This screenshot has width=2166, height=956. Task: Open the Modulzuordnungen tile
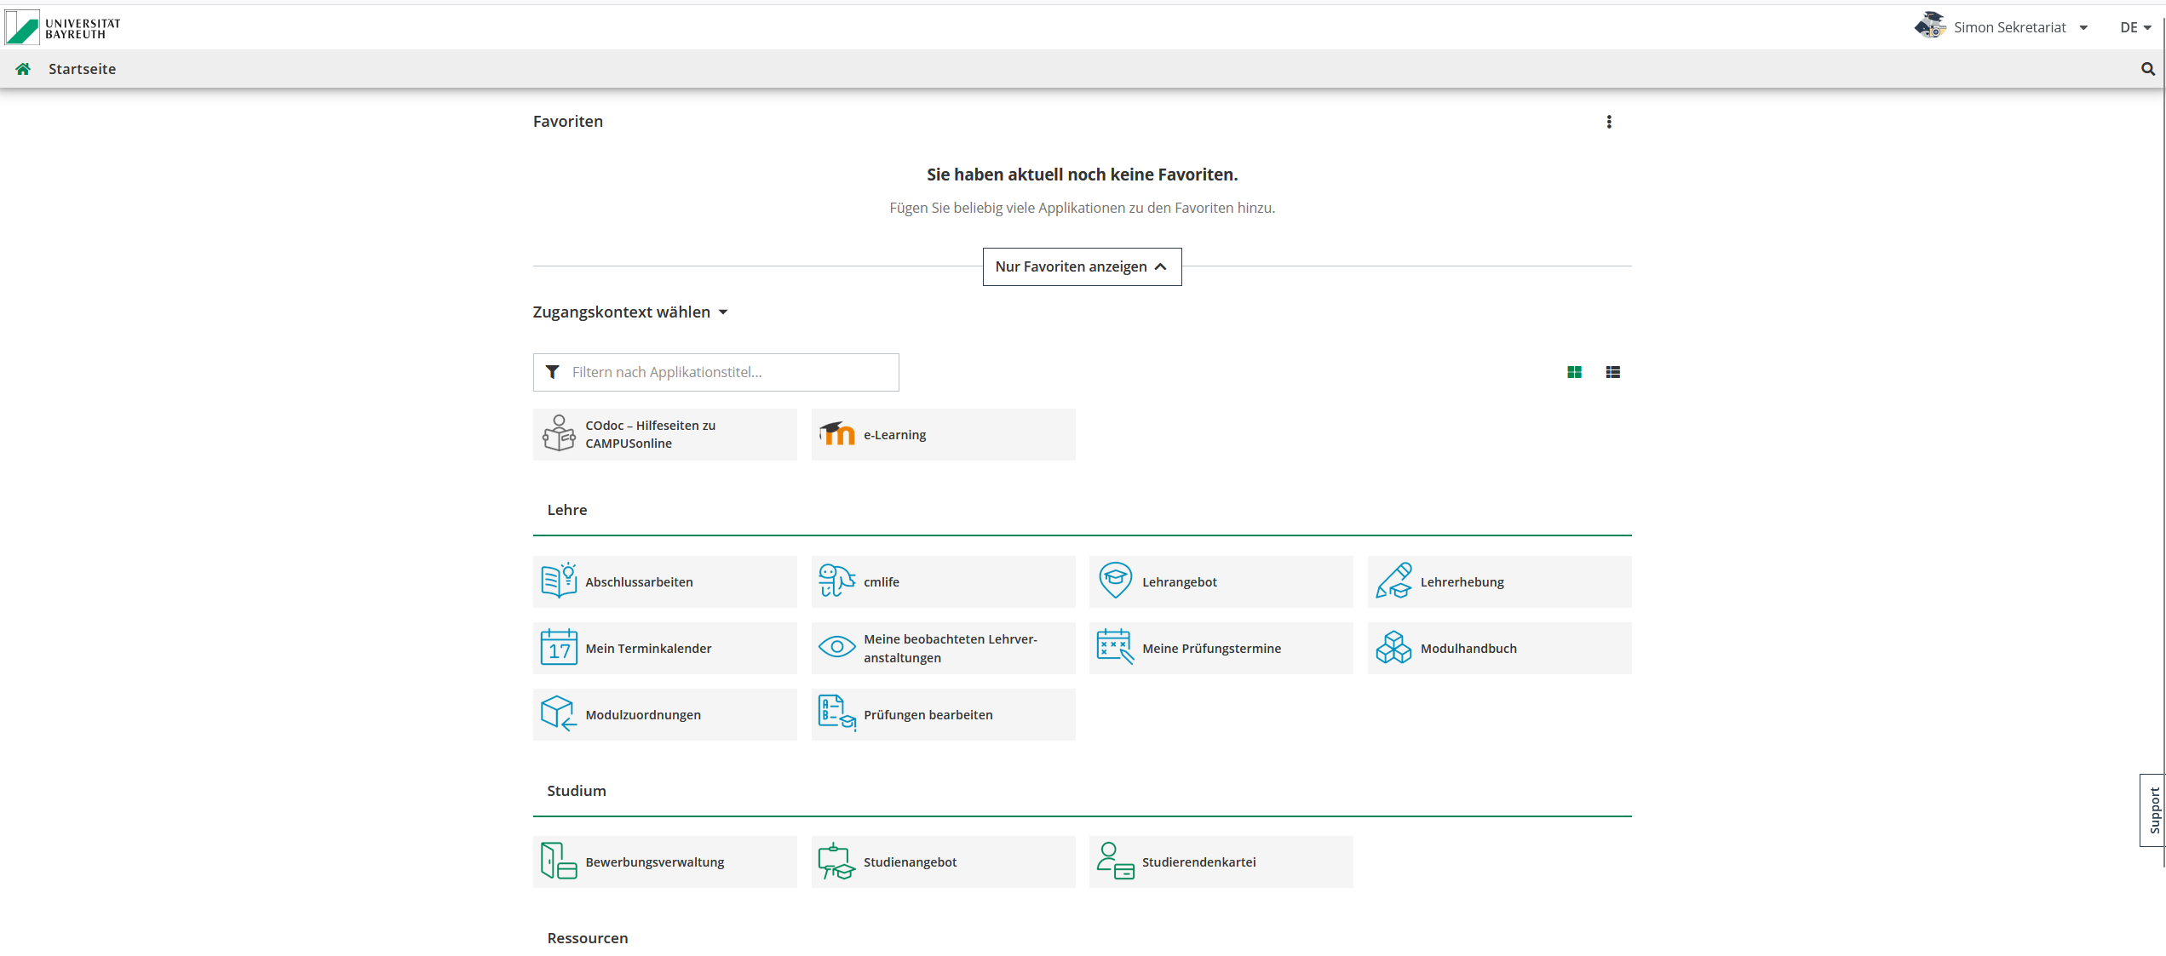tap(664, 714)
